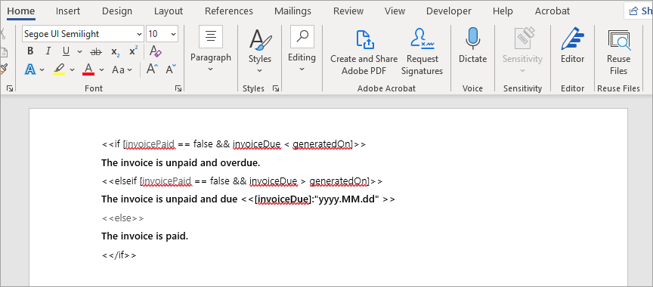Click the '<<else>>' tag line
653x287 pixels.
point(123,218)
